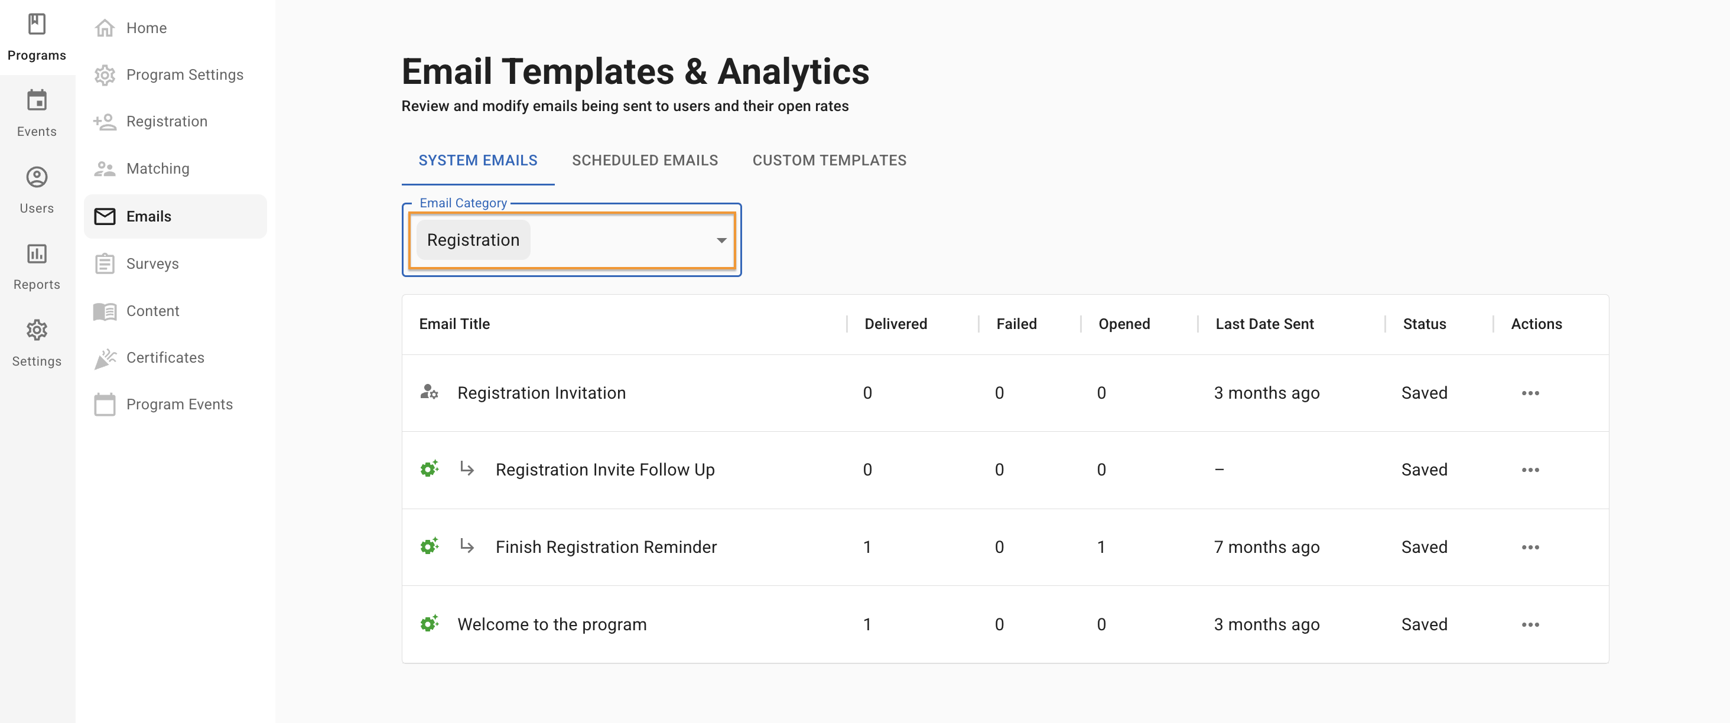Open actions menu for Welcome to the program

tap(1530, 624)
